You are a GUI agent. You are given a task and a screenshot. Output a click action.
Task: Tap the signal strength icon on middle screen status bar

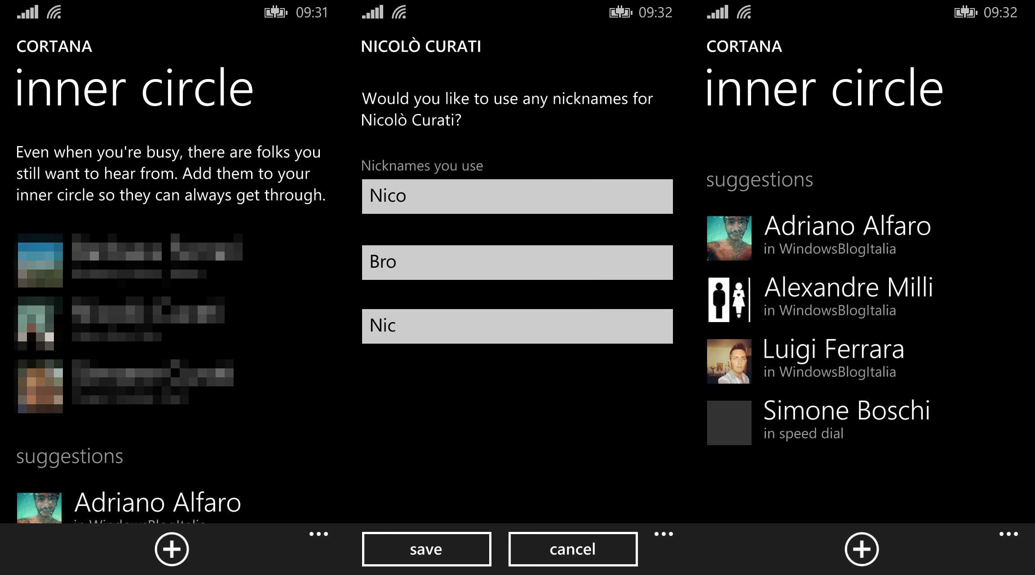click(x=372, y=12)
